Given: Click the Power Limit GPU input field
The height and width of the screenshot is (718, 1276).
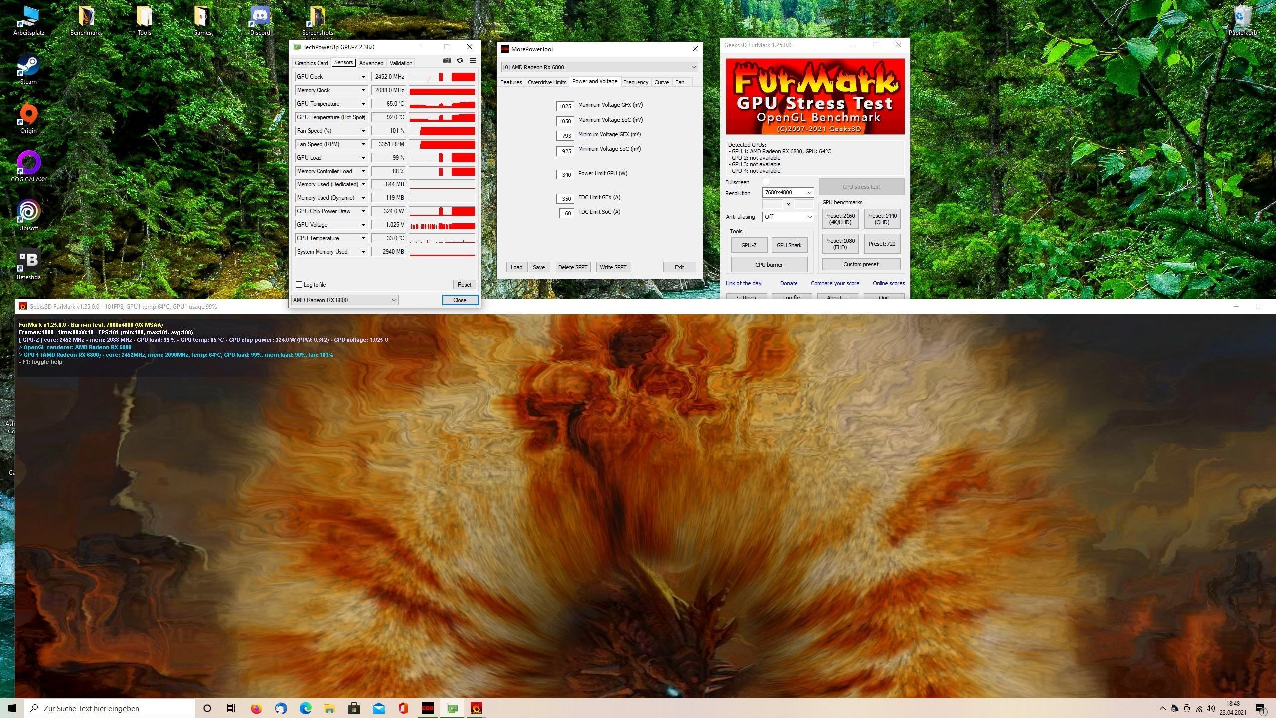Looking at the screenshot, I should (x=565, y=175).
